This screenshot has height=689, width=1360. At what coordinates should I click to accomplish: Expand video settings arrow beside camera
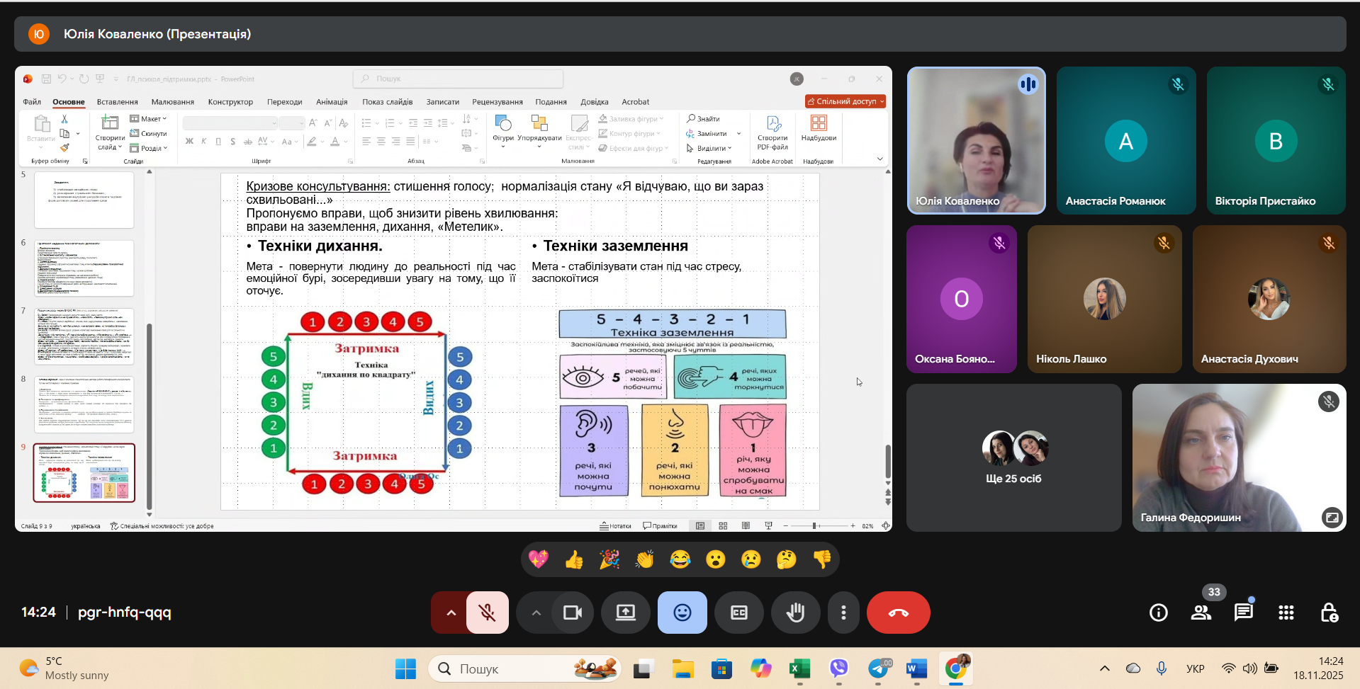pyautogui.click(x=536, y=613)
